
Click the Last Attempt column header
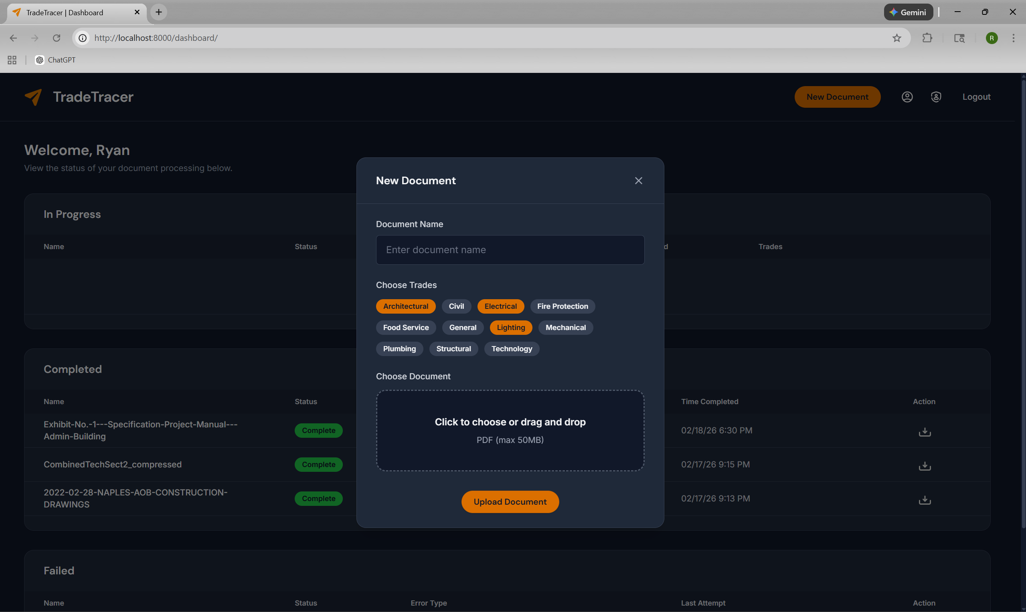tap(703, 603)
